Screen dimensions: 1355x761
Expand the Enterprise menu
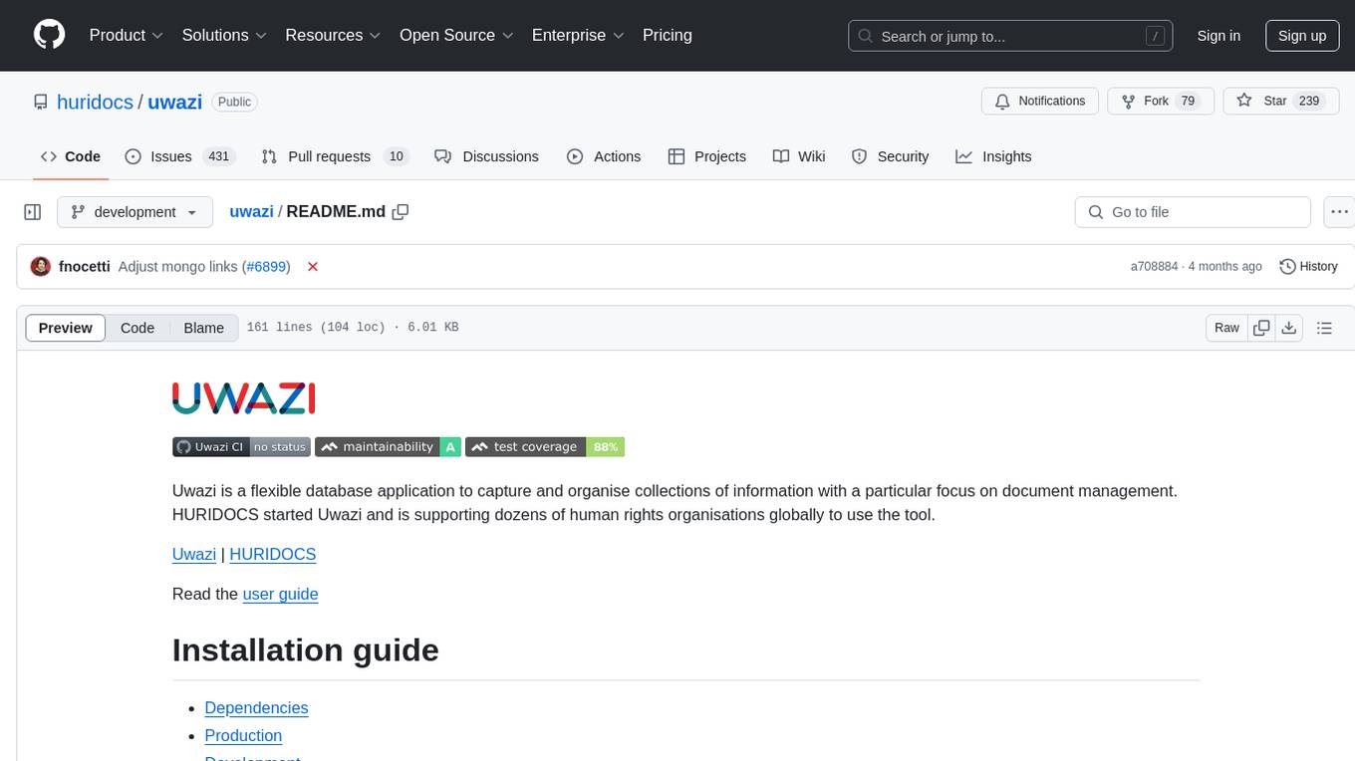pos(578,35)
